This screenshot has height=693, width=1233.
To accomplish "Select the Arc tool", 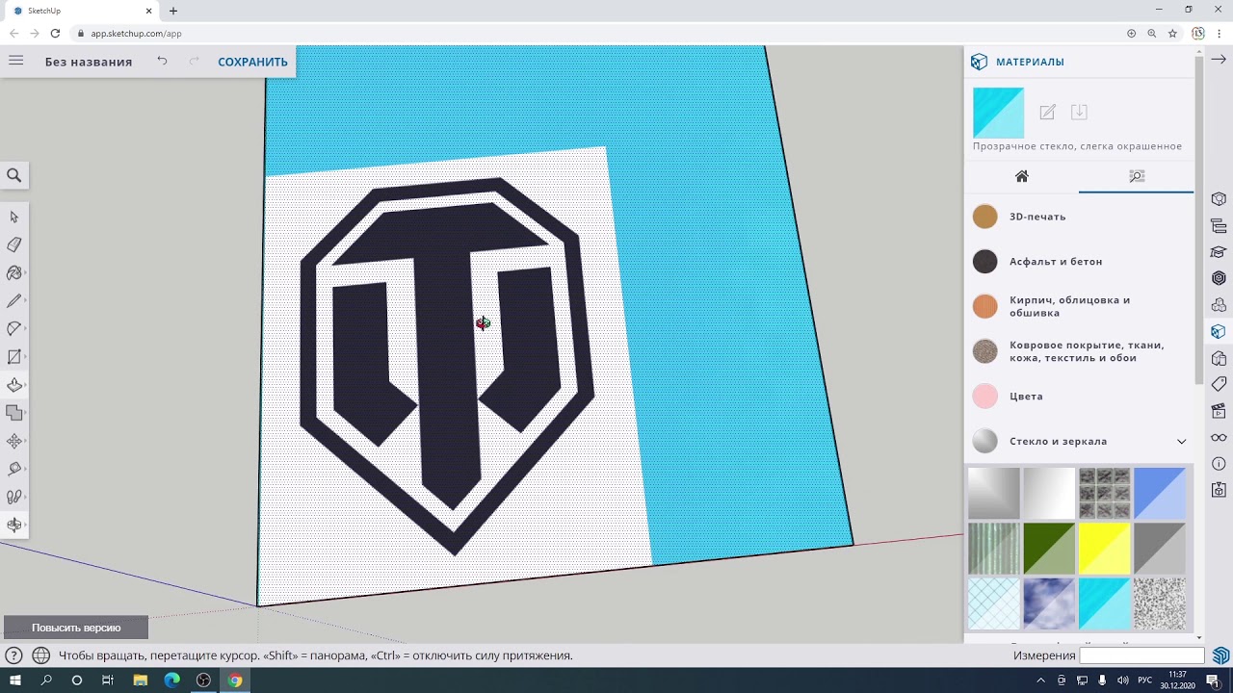I will coord(14,329).
